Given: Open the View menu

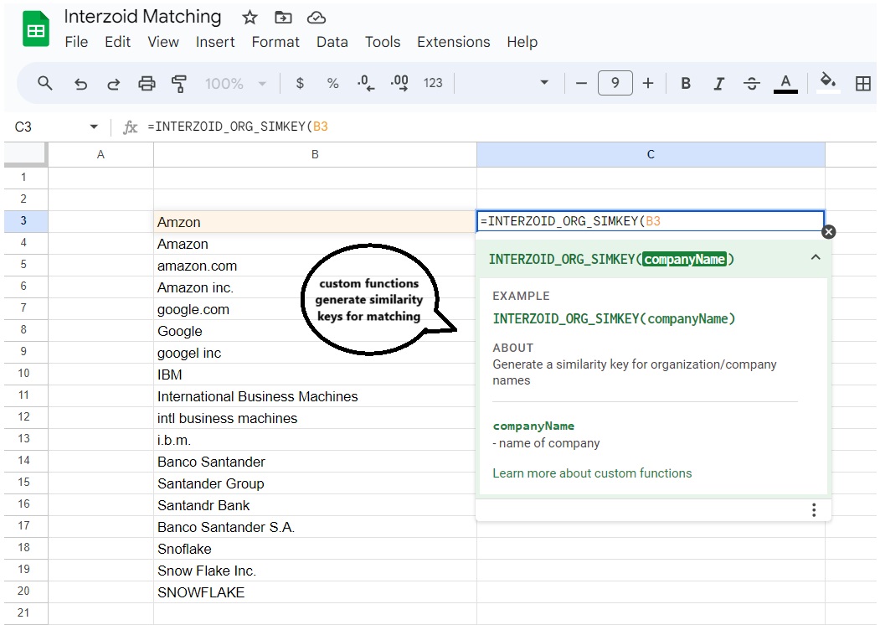Looking at the screenshot, I should pos(163,42).
